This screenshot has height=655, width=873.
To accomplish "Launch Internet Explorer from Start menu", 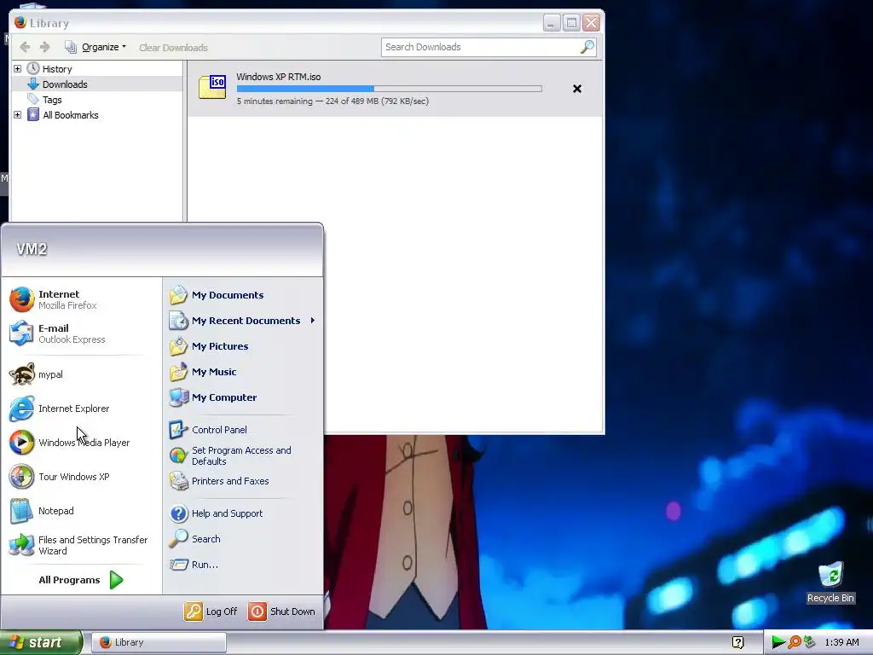I will [x=59, y=409].
